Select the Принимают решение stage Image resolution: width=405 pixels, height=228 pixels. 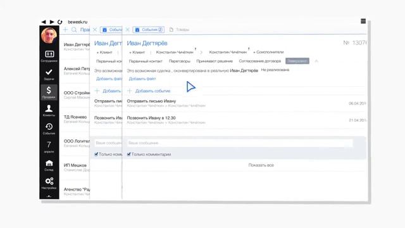coord(215,61)
